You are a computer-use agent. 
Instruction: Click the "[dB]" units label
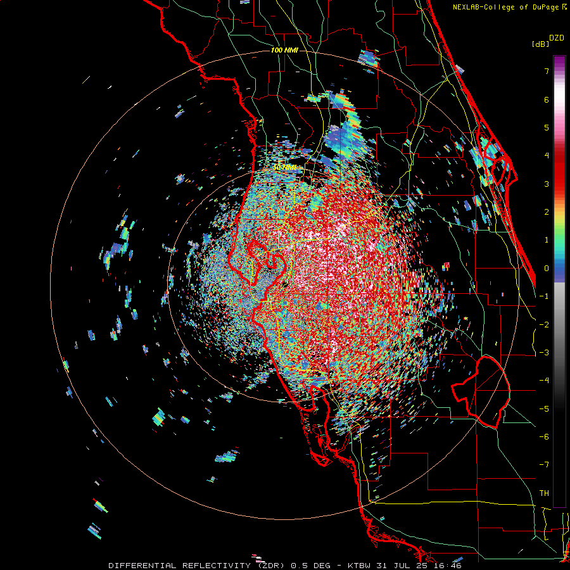(541, 44)
